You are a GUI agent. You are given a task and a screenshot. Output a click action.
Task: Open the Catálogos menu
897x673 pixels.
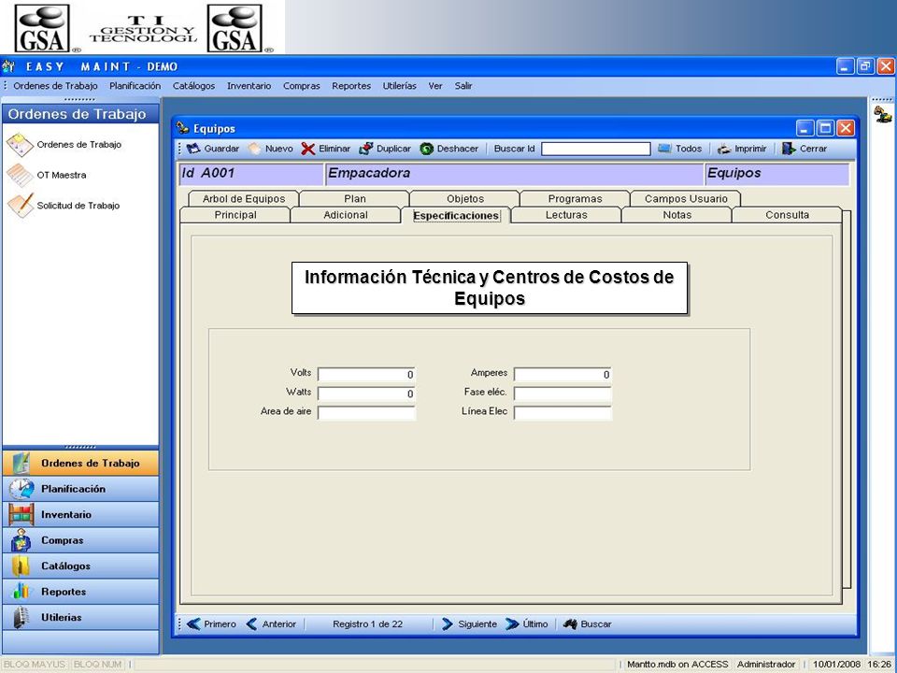click(x=194, y=86)
